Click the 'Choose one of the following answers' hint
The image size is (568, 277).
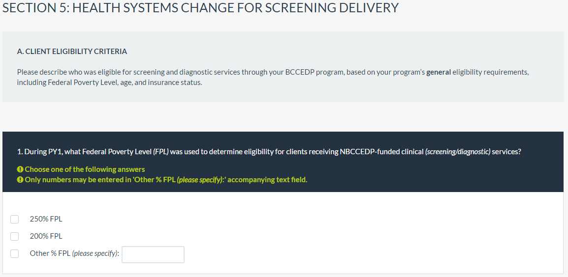pyautogui.click(x=85, y=169)
